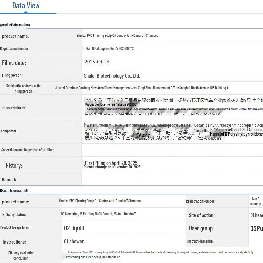Click the Remark label
This screenshot has height=263, width=263.
point(10,180)
